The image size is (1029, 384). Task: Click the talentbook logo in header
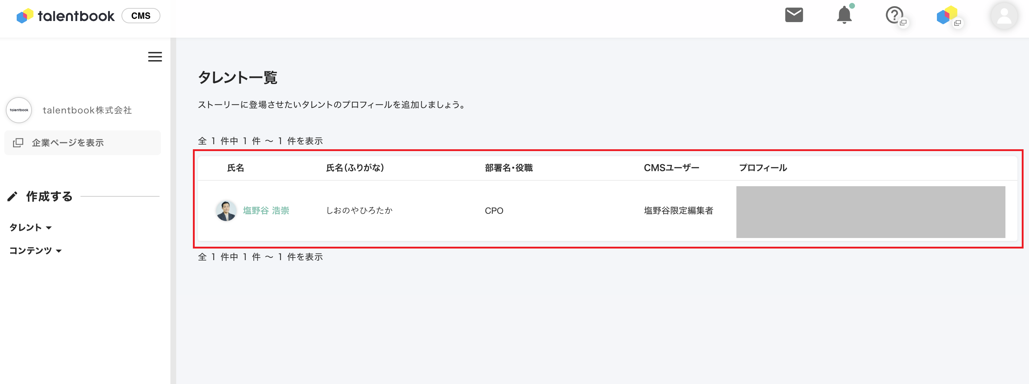[x=66, y=16]
